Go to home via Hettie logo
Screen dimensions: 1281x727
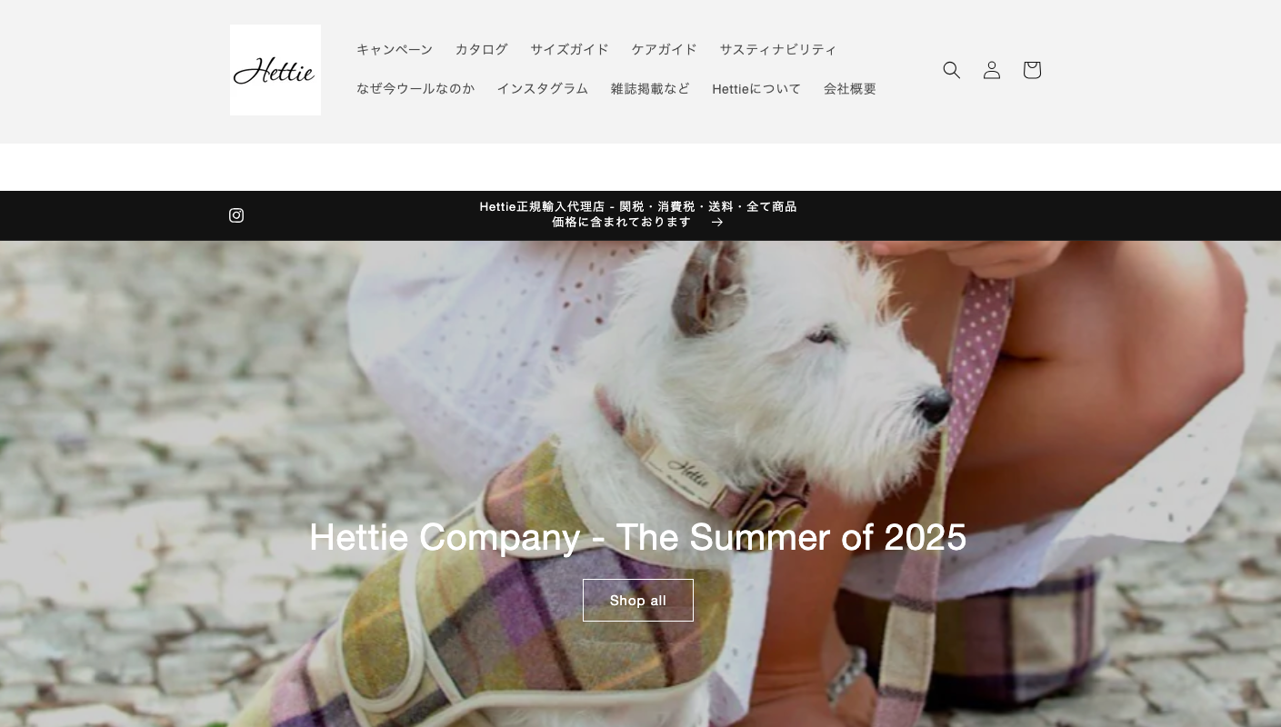[275, 70]
